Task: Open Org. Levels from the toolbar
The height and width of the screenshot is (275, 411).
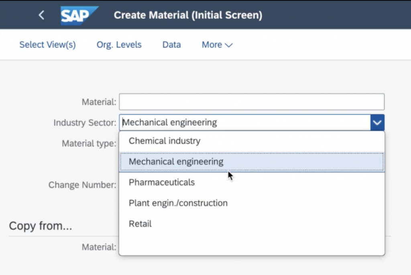Action: tap(119, 45)
